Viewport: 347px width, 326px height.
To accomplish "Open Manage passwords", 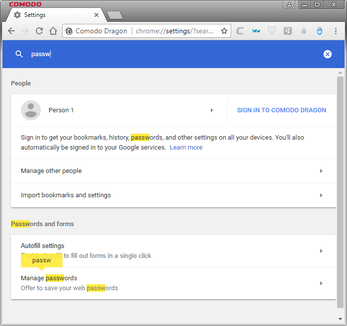I will coord(173,283).
